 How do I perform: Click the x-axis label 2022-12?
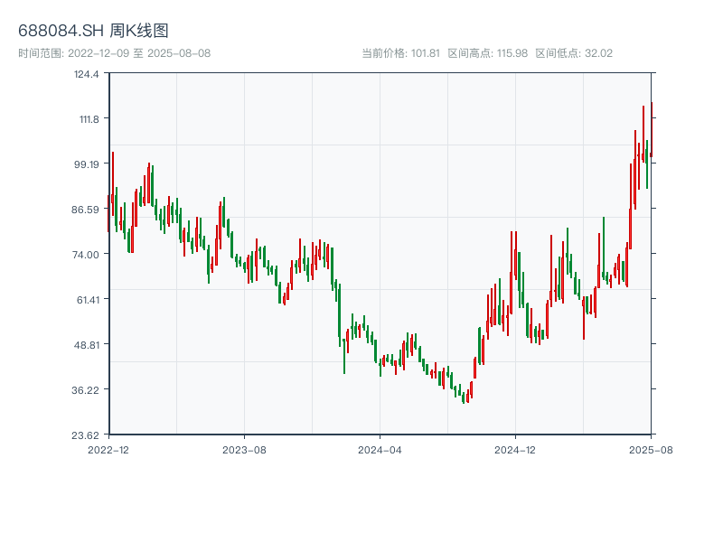coord(108,450)
